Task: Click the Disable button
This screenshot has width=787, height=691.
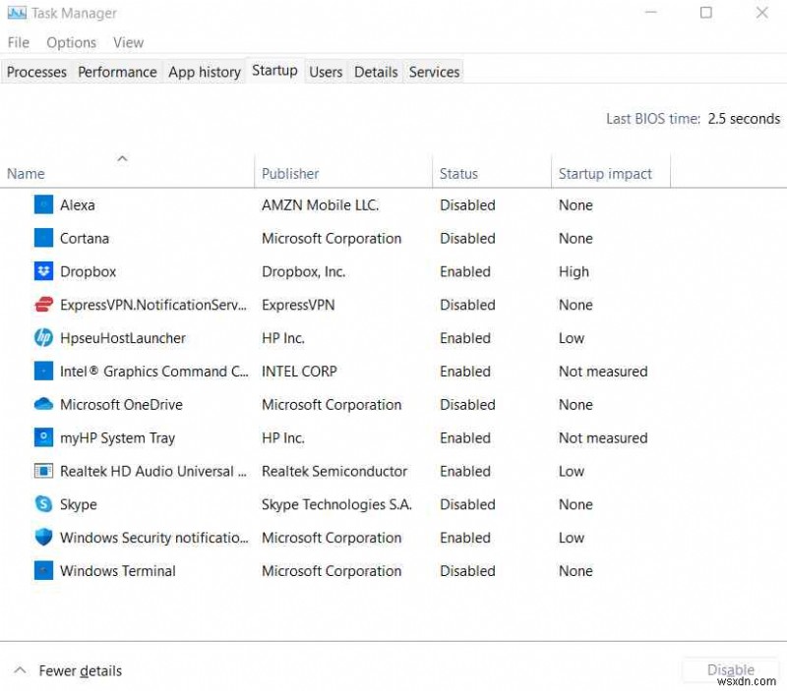Action: click(730, 670)
